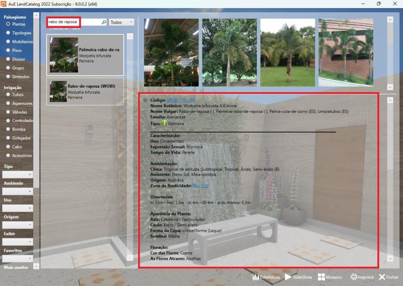
Task: Open the Exibir filter dropdown
Action: [x=18, y=242]
